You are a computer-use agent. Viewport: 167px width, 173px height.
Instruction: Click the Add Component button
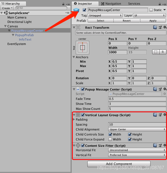pos(119,164)
